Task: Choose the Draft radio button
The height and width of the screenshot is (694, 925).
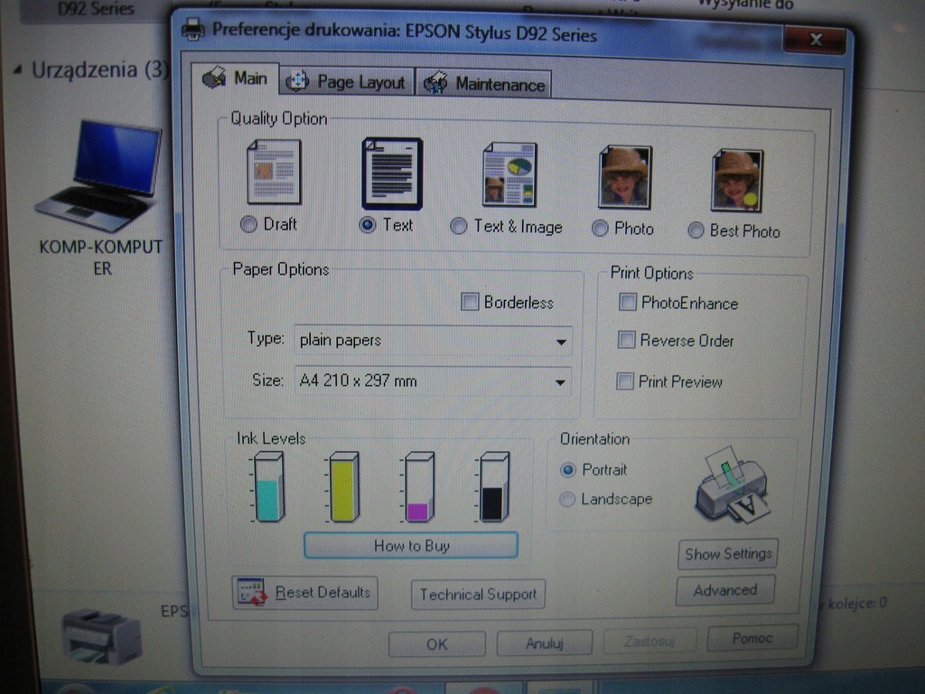Action: (249, 224)
